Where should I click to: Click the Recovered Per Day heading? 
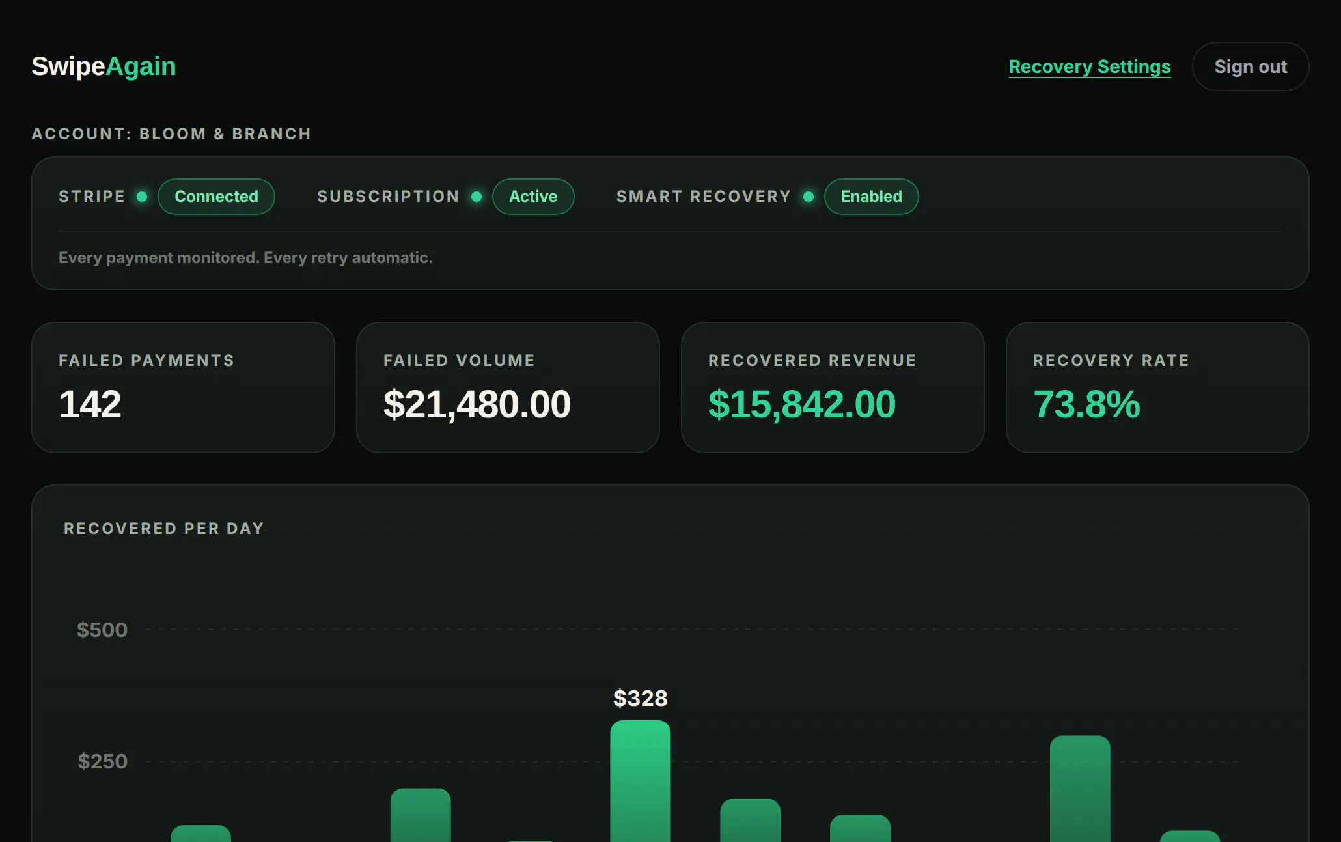tap(164, 528)
